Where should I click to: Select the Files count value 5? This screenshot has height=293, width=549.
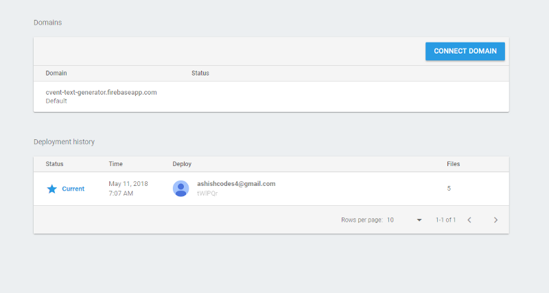(x=449, y=188)
